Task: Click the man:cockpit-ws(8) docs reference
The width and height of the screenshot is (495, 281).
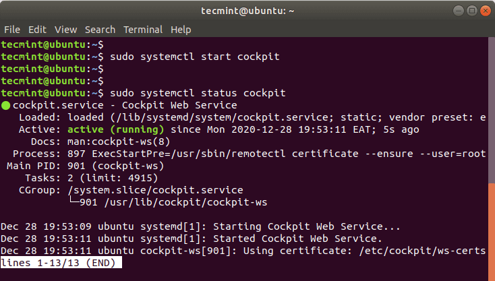Action: coord(119,142)
